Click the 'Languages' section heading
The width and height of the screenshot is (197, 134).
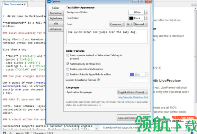point(73,87)
